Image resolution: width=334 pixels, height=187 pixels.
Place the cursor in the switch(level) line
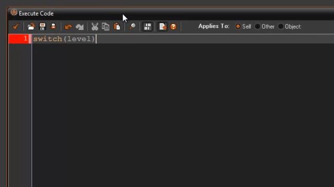point(183,39)
